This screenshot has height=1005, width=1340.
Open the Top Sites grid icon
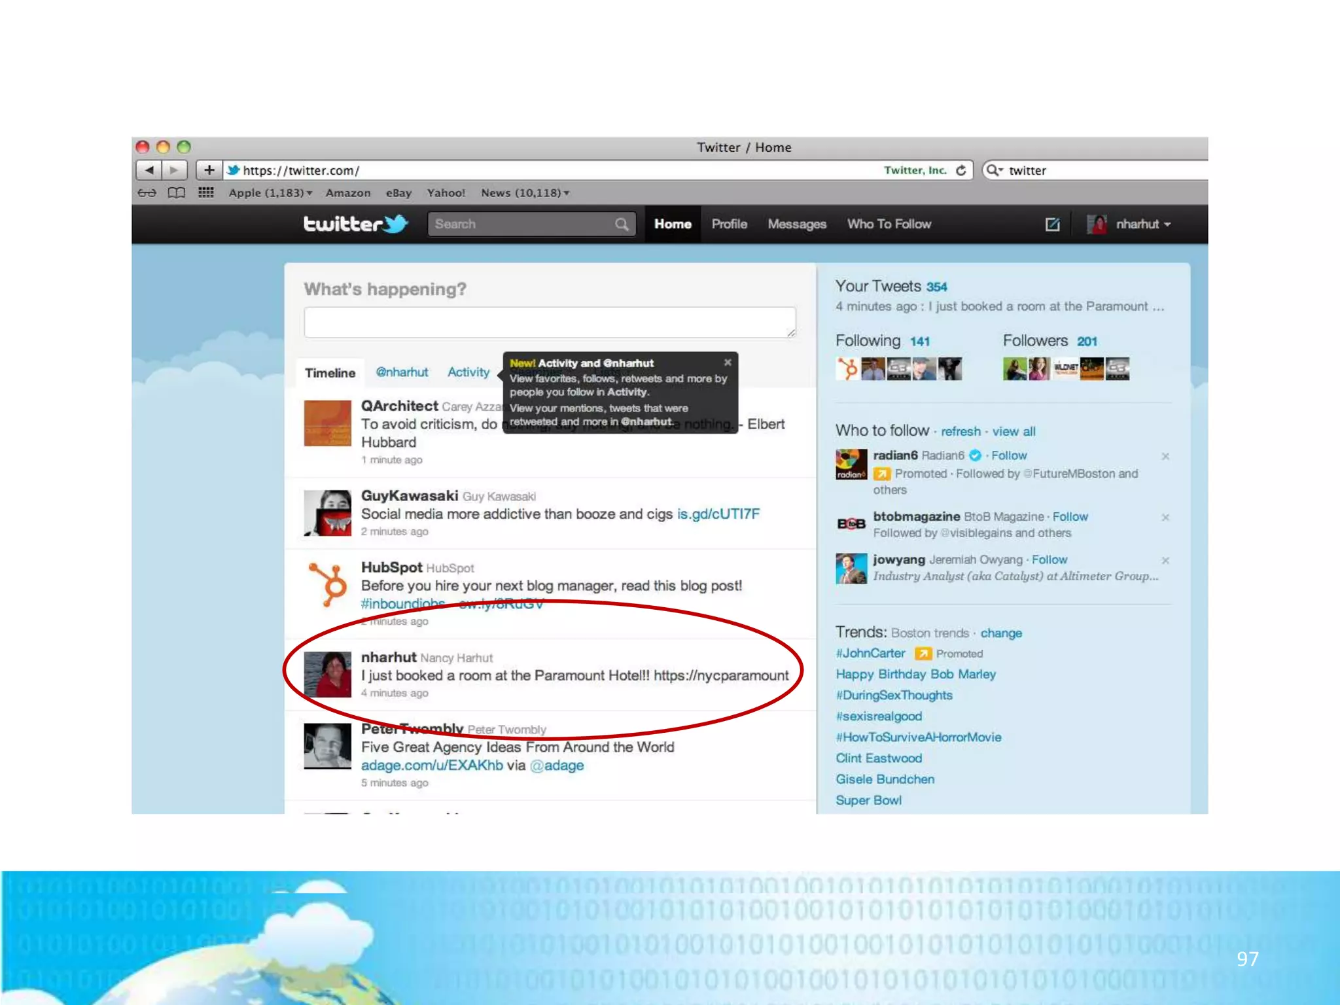pyautogui.click(x=206, y=192)
